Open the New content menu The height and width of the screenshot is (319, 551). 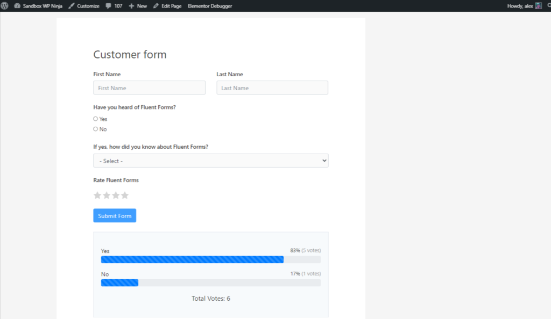138,6
